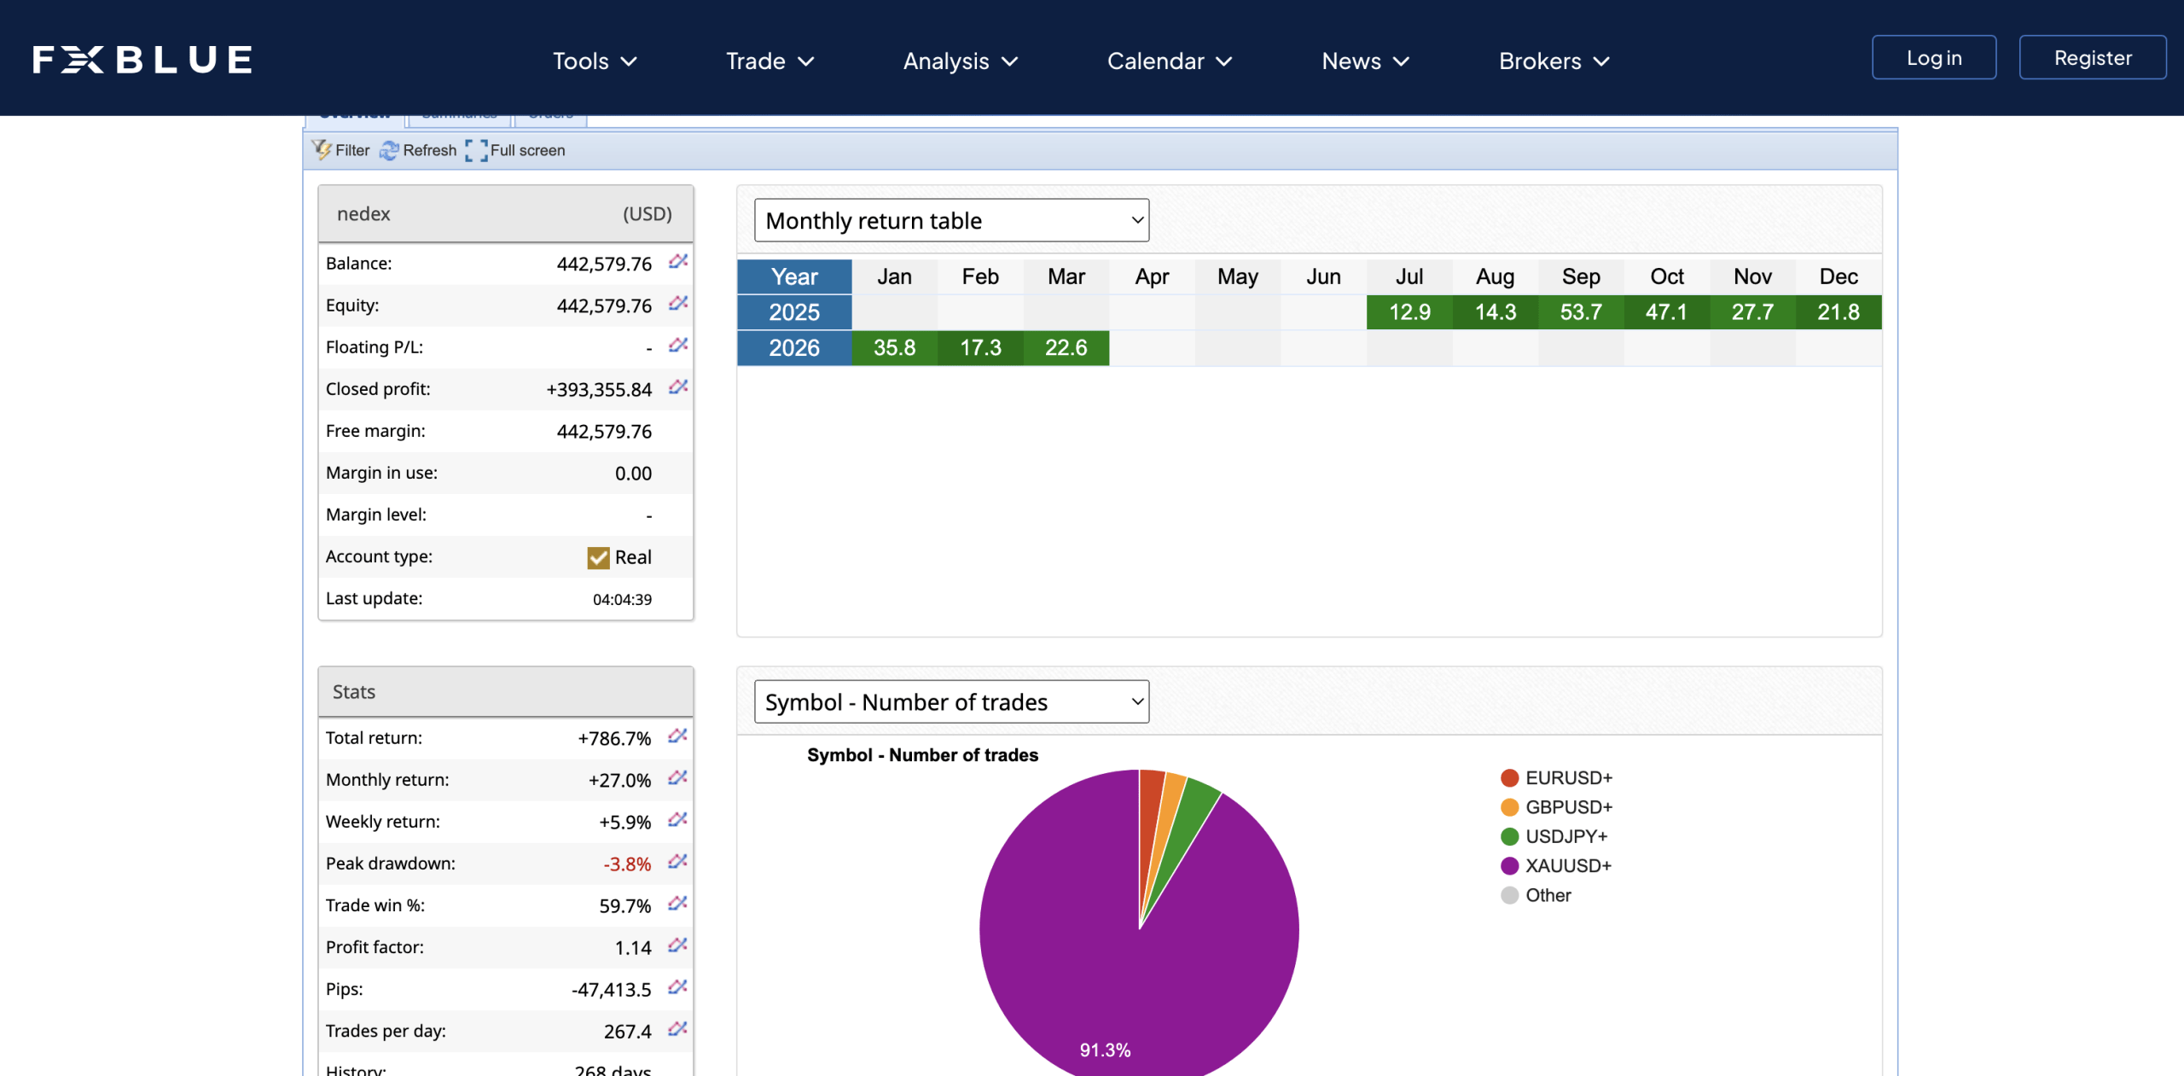The height and width of the screenshot is (1076, 2184).
Task: Click the chart icon beside Equity
Action: (x=677, y=304)
